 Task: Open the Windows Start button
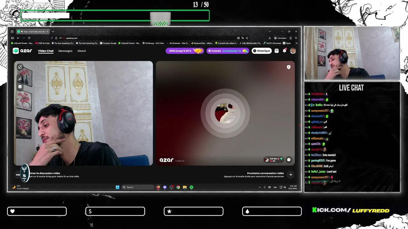click(118, 187)
